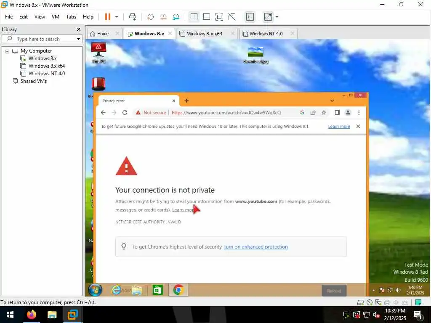Collapse the My Computer tree node
This screenshot has width=431, height=323.
(x=8, y=51)
